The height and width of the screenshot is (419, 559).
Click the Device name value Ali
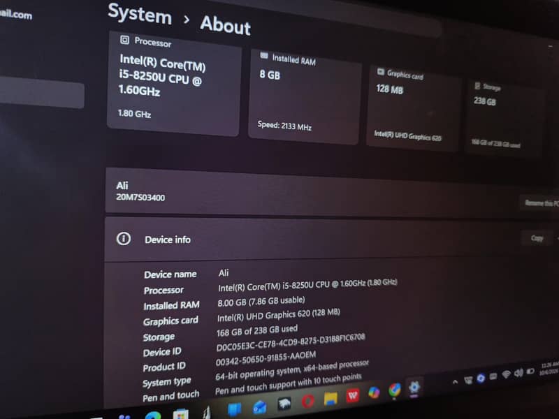224,273
